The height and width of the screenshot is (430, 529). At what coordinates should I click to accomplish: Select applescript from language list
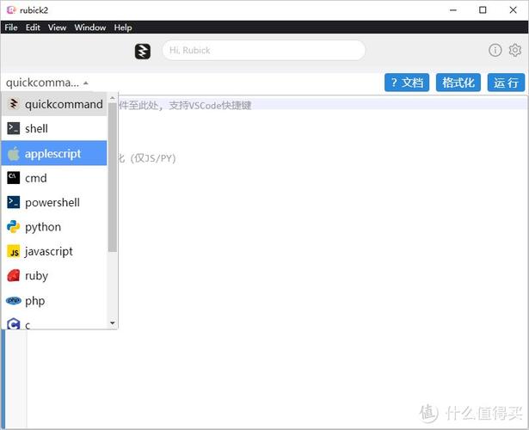tap(54, 153)
